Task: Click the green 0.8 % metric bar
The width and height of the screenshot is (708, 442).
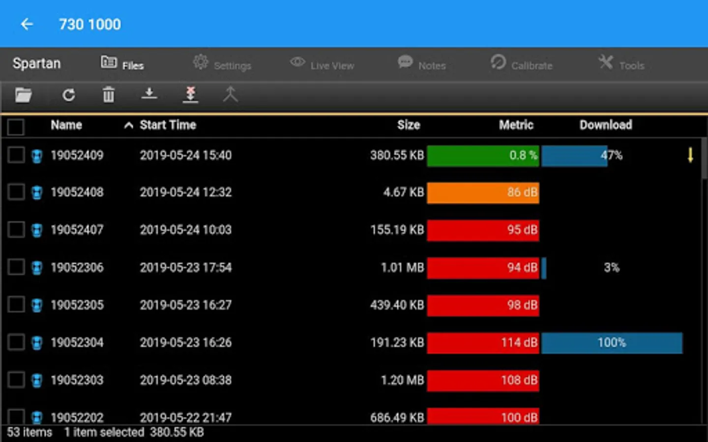Action: (483, 156)
